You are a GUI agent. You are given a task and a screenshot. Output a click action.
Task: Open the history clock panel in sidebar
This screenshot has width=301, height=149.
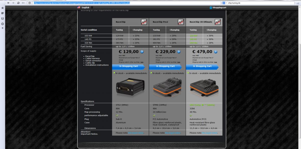click(3, 23)
